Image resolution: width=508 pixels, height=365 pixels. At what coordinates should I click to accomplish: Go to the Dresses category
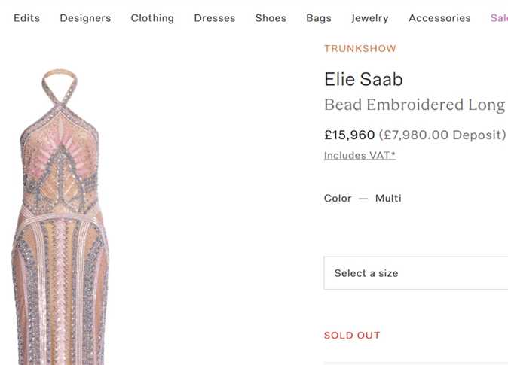[x=214, y=18]
